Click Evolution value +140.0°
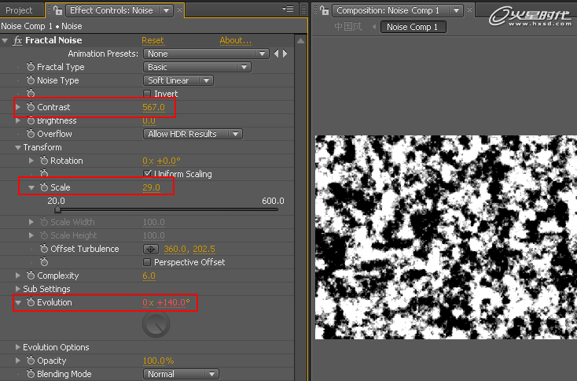The width and height of the screenshot is (577, 381). tap(173, 302)
